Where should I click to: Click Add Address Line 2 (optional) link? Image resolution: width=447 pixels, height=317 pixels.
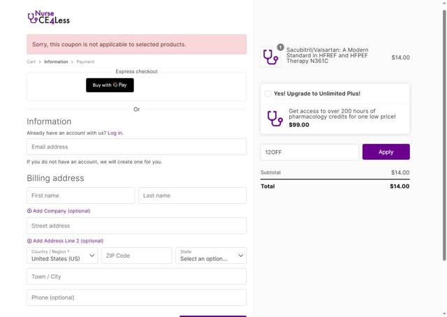68,241
